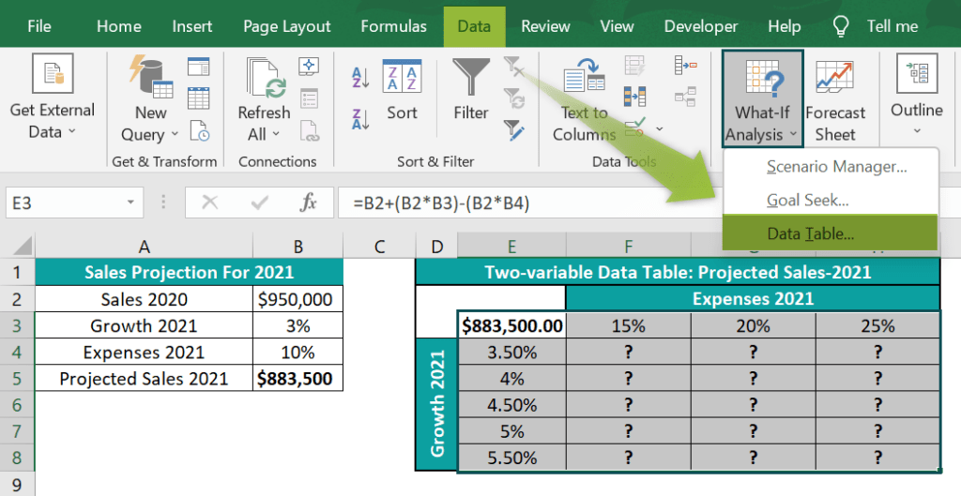
Task: Select column A header
Action: 144,247
